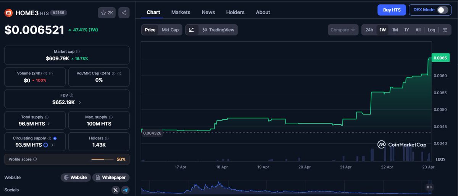
Task: Open the Website link button
Action: [x=76, y=177]
